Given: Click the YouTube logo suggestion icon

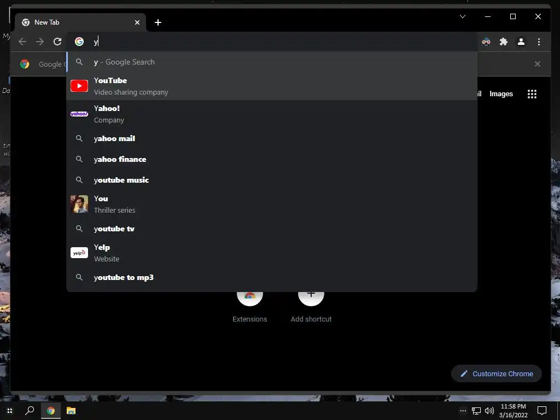Looking at the screenshot, I should pyautogui.click(x=79, y=86).
